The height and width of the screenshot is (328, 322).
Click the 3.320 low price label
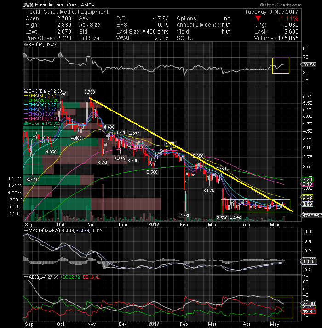tap(32, 179)
